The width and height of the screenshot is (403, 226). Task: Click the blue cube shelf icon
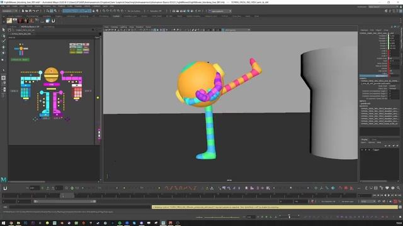point(48,21)
